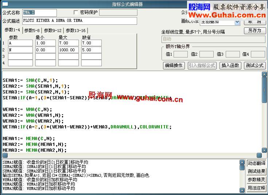The width and height of the screenshot is (268, 195).
Task: Click the 坐标线位置 input showing 自动
Action: point(213,39)
